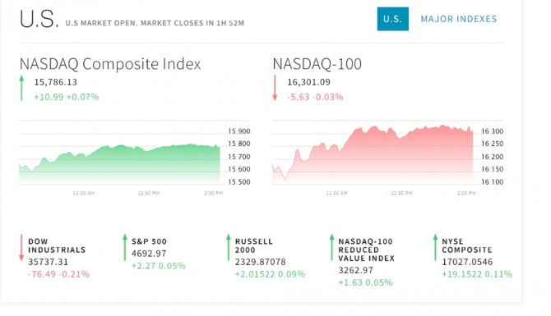Viewport: 551px width, 316px height.
Task: Open the Dow Industrials index
Action: tap(57, 245)
